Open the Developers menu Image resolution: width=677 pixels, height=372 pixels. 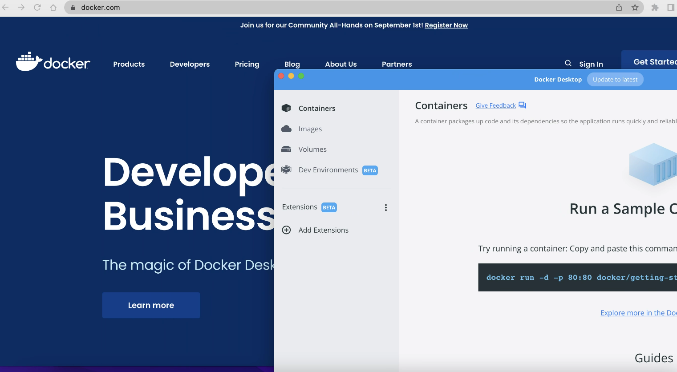click(190, 64)
